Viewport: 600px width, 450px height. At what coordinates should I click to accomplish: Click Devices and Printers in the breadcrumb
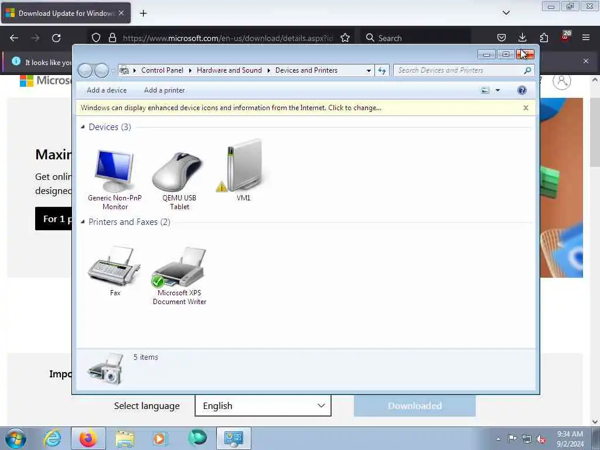[x=306, y=70]
